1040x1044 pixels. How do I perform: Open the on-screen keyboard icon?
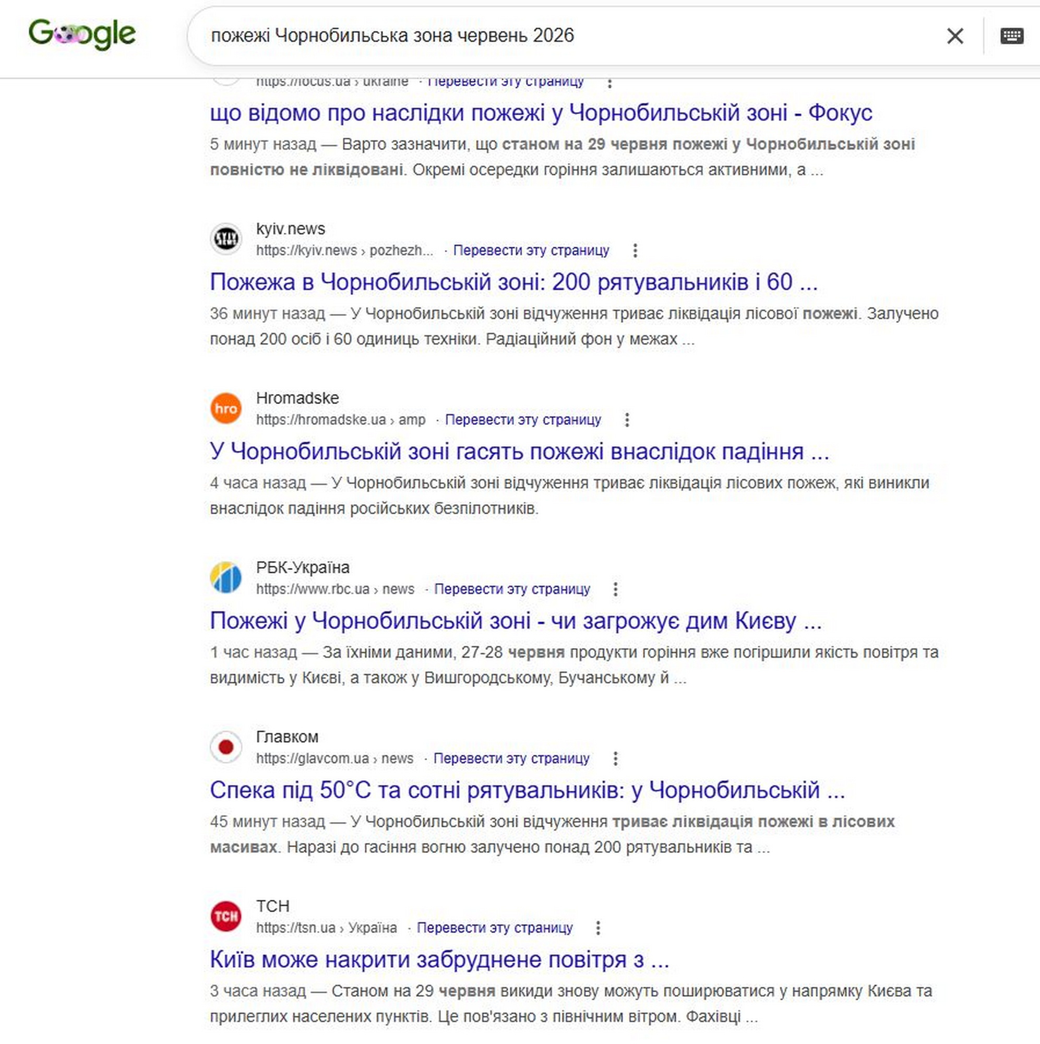(x=1011, y=35)
